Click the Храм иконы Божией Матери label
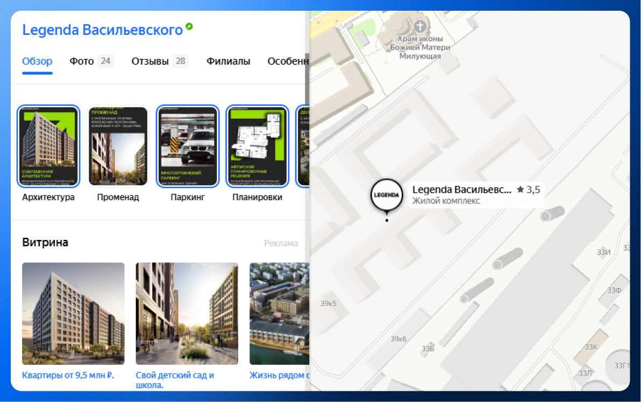The width and height of the screenshot is (641, 402). point(420,47)
